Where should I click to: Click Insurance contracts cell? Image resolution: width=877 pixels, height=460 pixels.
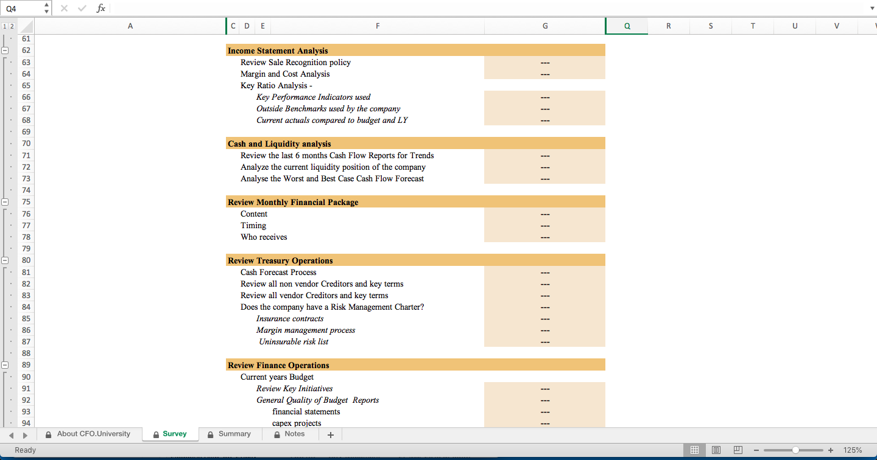pos(290,318)
